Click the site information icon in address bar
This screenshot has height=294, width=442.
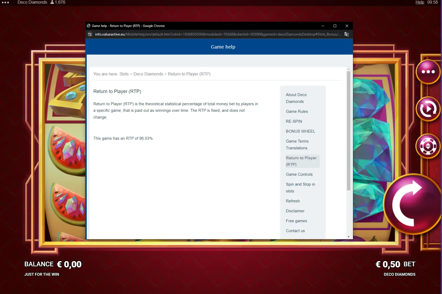pyautogui.click(x=90, y=34)
